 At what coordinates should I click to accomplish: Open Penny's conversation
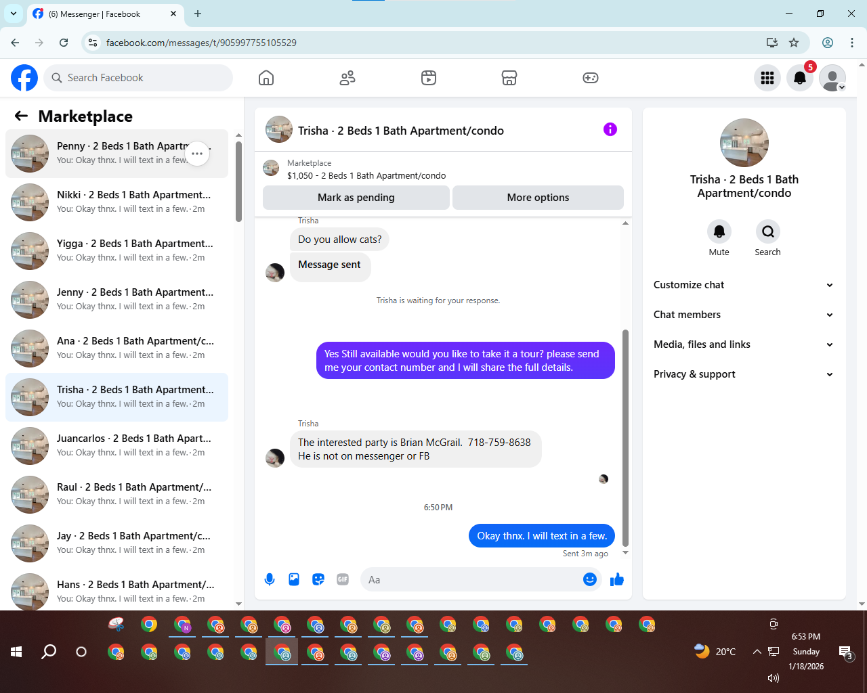117,154
